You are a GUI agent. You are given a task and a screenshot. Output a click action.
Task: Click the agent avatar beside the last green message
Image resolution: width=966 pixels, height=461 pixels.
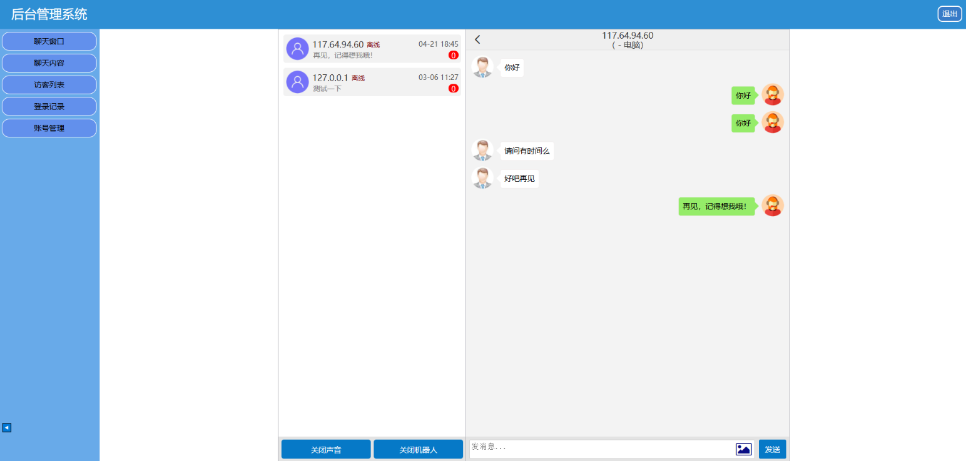pos(773,206)
